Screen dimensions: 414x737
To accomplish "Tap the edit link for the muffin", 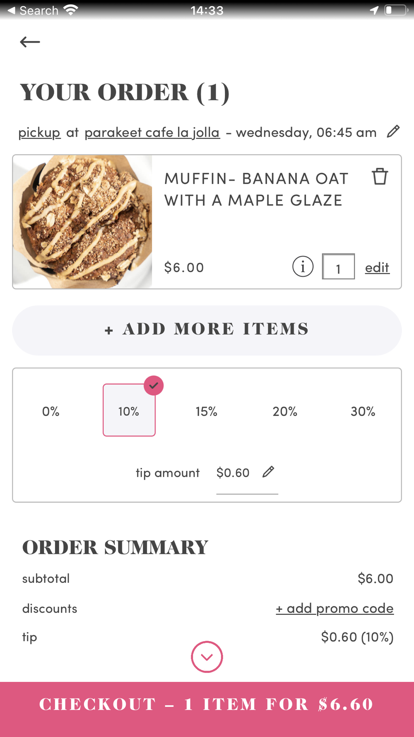I will (x=377, y=267).
